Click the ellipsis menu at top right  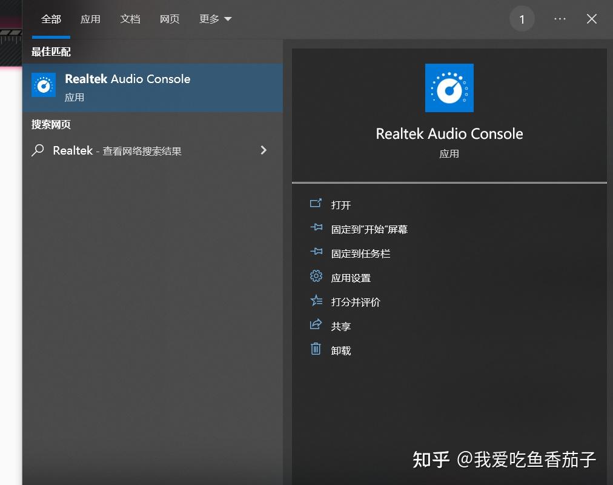coord(560,19)
